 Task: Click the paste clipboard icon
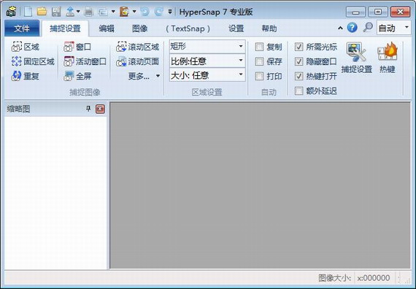(x=124, y=12)
